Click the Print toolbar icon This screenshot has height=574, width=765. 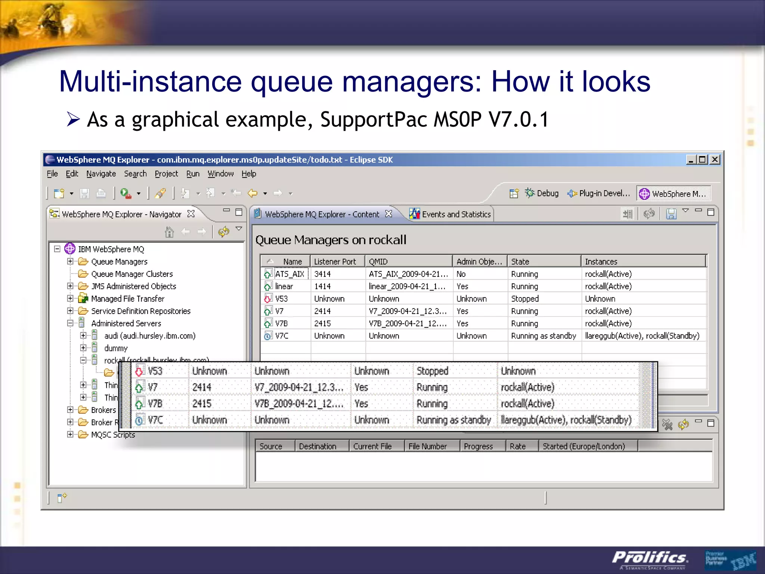click(x=101, y=193)
